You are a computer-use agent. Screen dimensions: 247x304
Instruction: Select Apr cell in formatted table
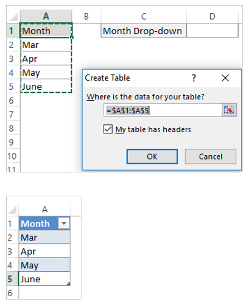coord(45,251)
